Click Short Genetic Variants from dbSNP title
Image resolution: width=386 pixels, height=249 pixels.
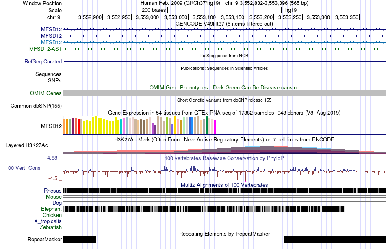224,100
